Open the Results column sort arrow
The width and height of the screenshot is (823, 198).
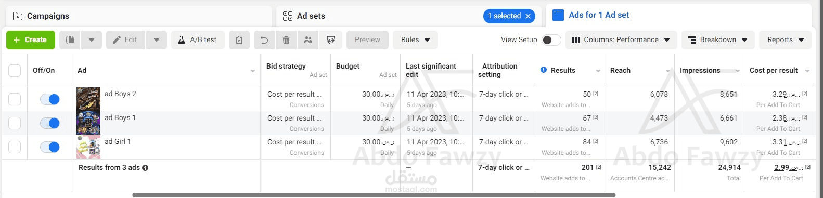[598, 71]
